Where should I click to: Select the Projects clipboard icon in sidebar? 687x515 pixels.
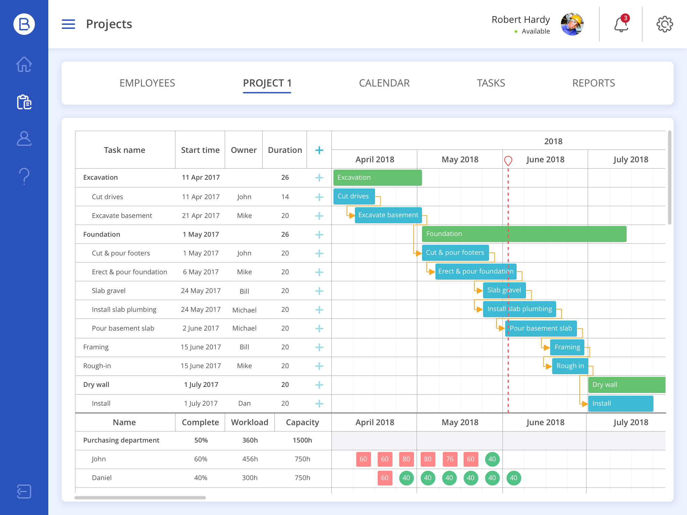(x=23, y=103)
